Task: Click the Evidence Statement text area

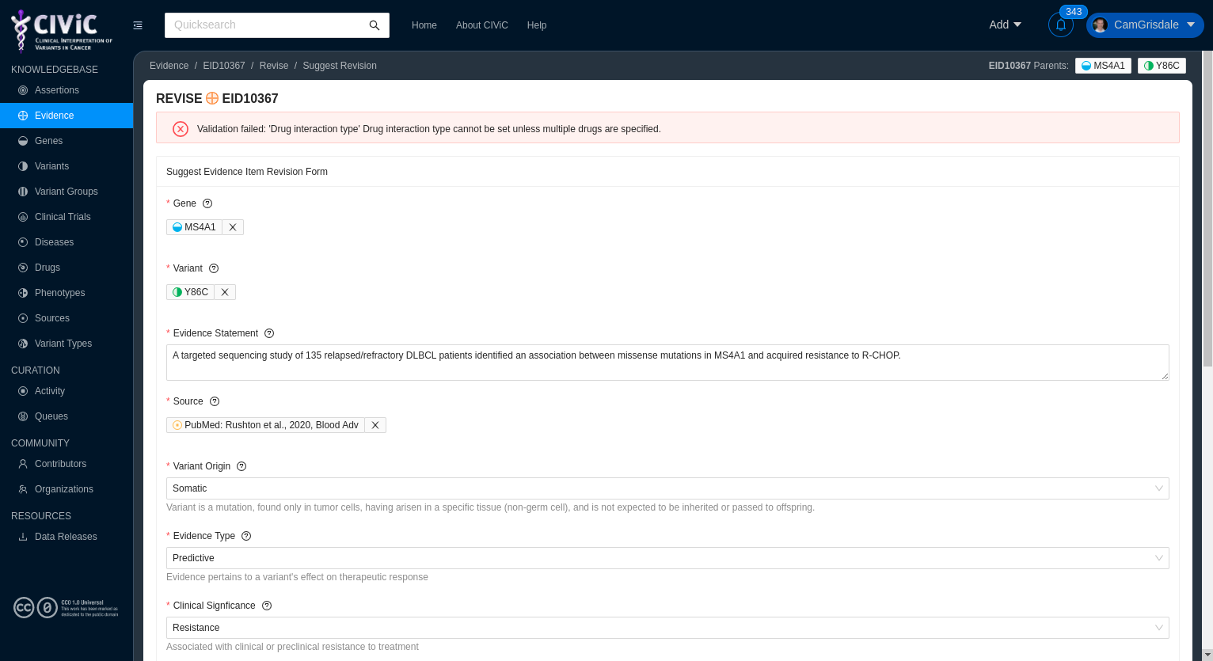Action: tap(667, 362)
